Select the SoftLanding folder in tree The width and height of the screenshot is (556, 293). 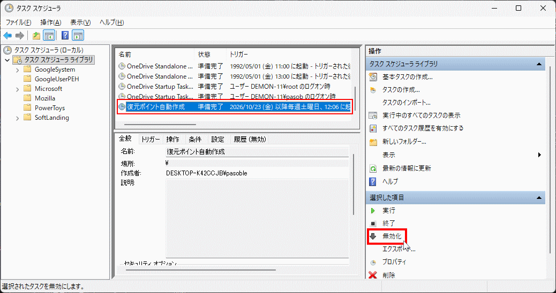(52, 118)
